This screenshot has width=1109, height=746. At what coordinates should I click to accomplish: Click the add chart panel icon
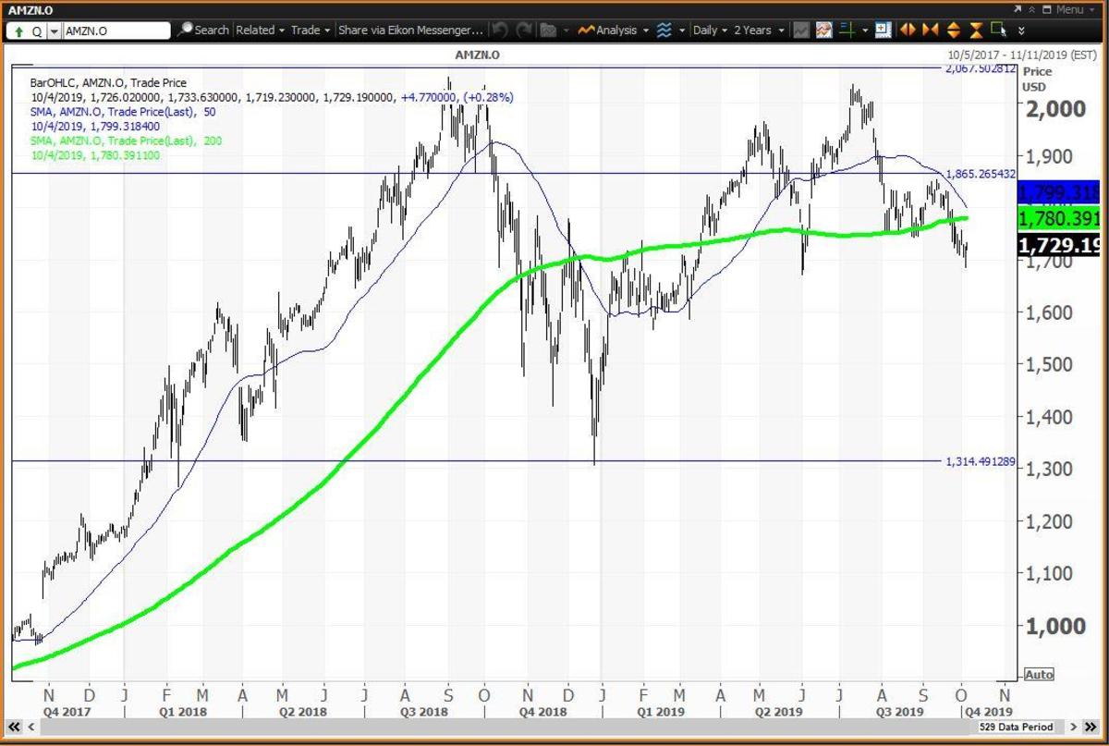coord(883,30)
